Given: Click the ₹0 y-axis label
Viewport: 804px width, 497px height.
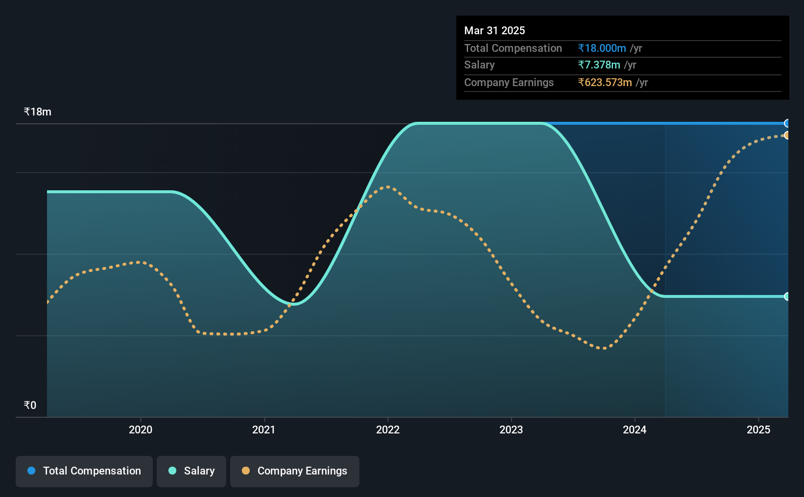Looking at the screenshot, I should 30,405.
